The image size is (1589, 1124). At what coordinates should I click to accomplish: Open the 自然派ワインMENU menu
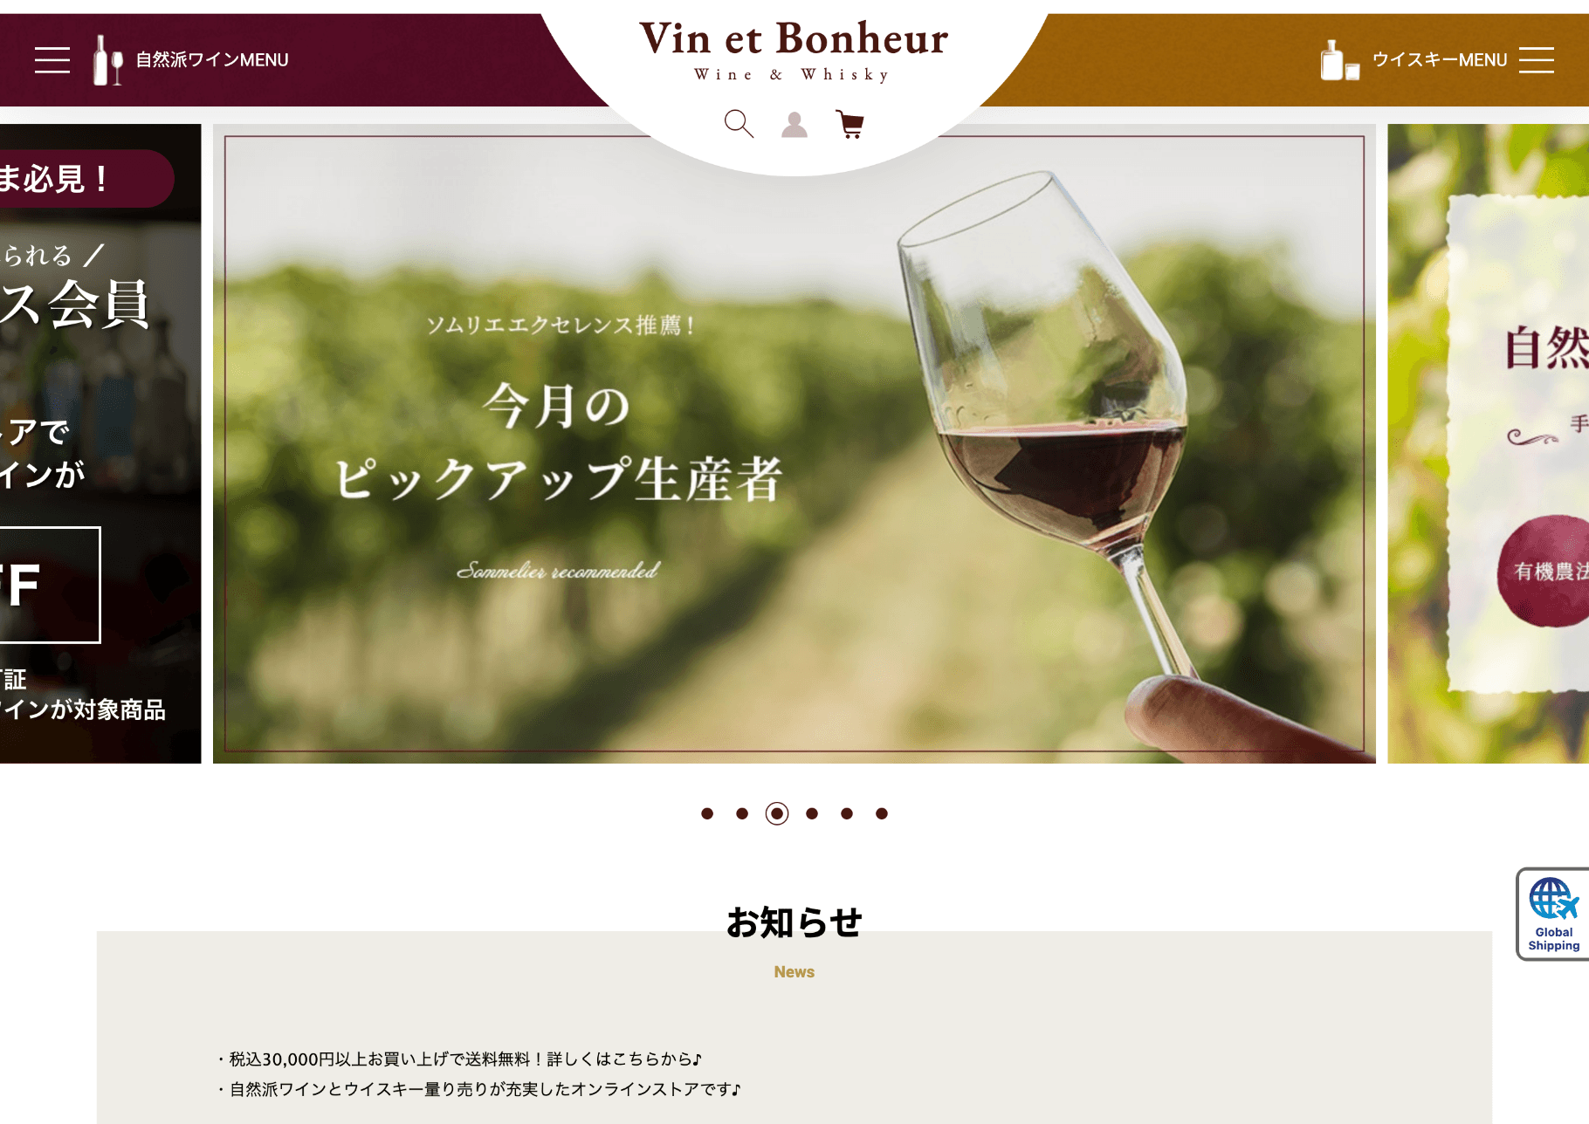(212, 60)
